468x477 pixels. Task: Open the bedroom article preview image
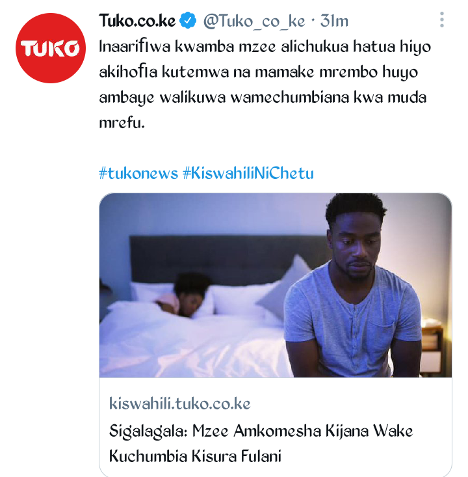(276, 285)
